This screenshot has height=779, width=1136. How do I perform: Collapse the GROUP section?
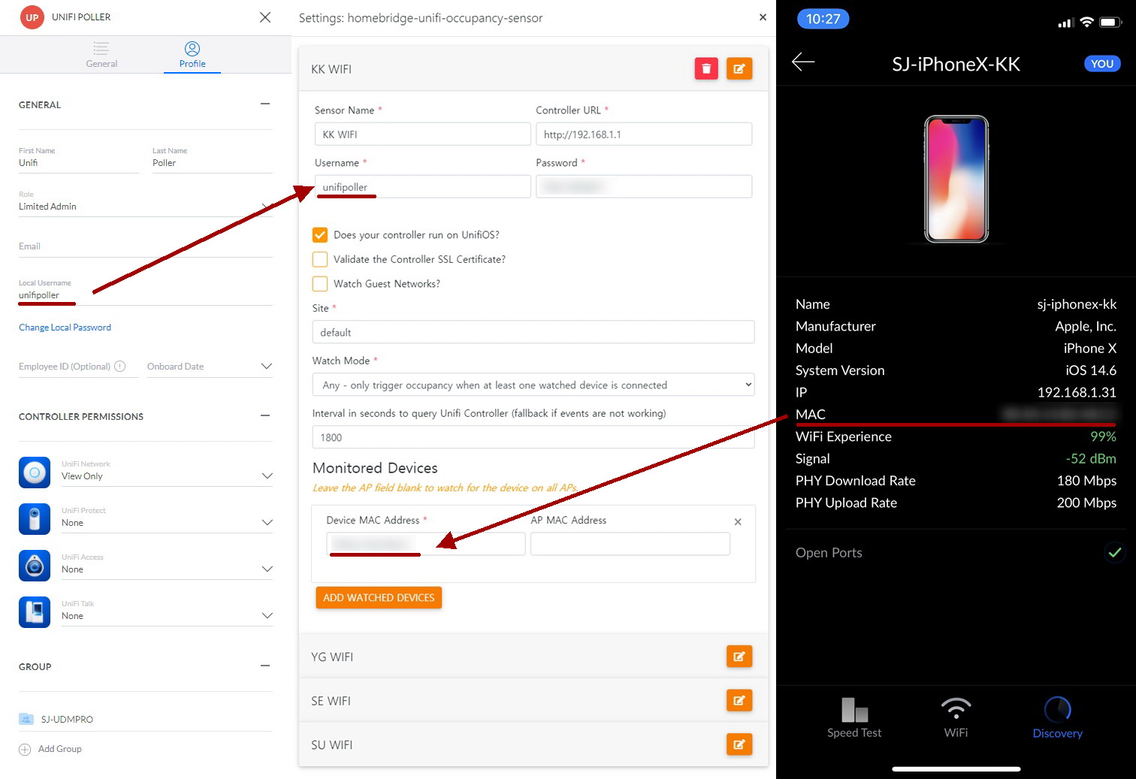tap(265, 666)
